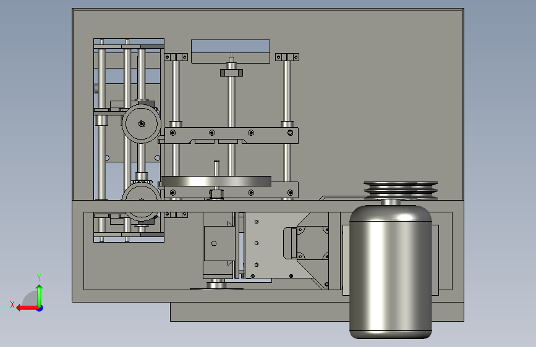Select the upper round gear housing on left assembly

(x=141, y=123)
